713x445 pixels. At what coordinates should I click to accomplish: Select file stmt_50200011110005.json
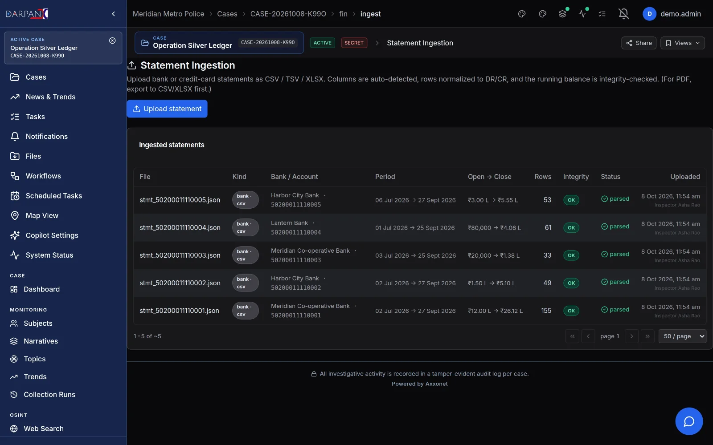tap(180, 200)
